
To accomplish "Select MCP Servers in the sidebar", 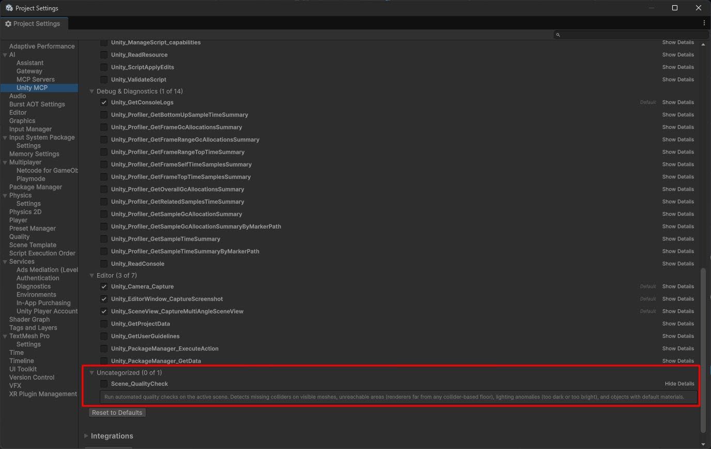I will tap(35, 80).
